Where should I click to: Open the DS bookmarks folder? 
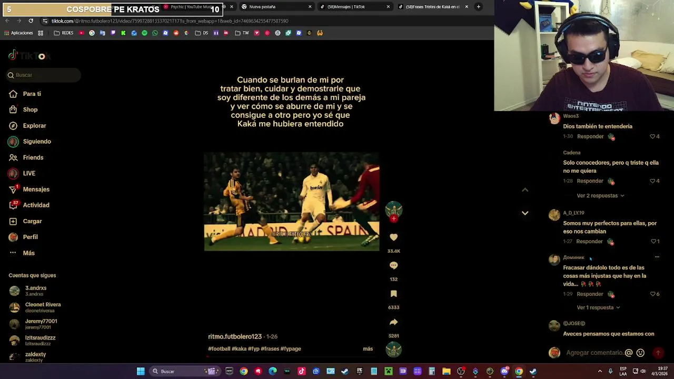202,33
